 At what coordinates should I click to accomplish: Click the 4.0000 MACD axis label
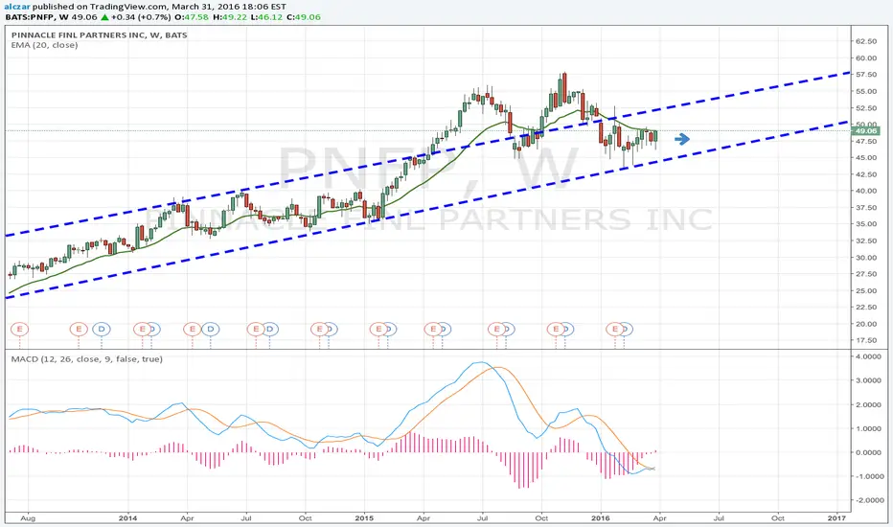pos(869,356)
